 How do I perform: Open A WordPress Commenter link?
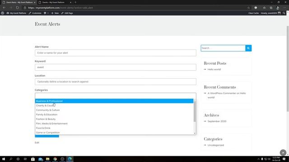[x=222, y=93]
